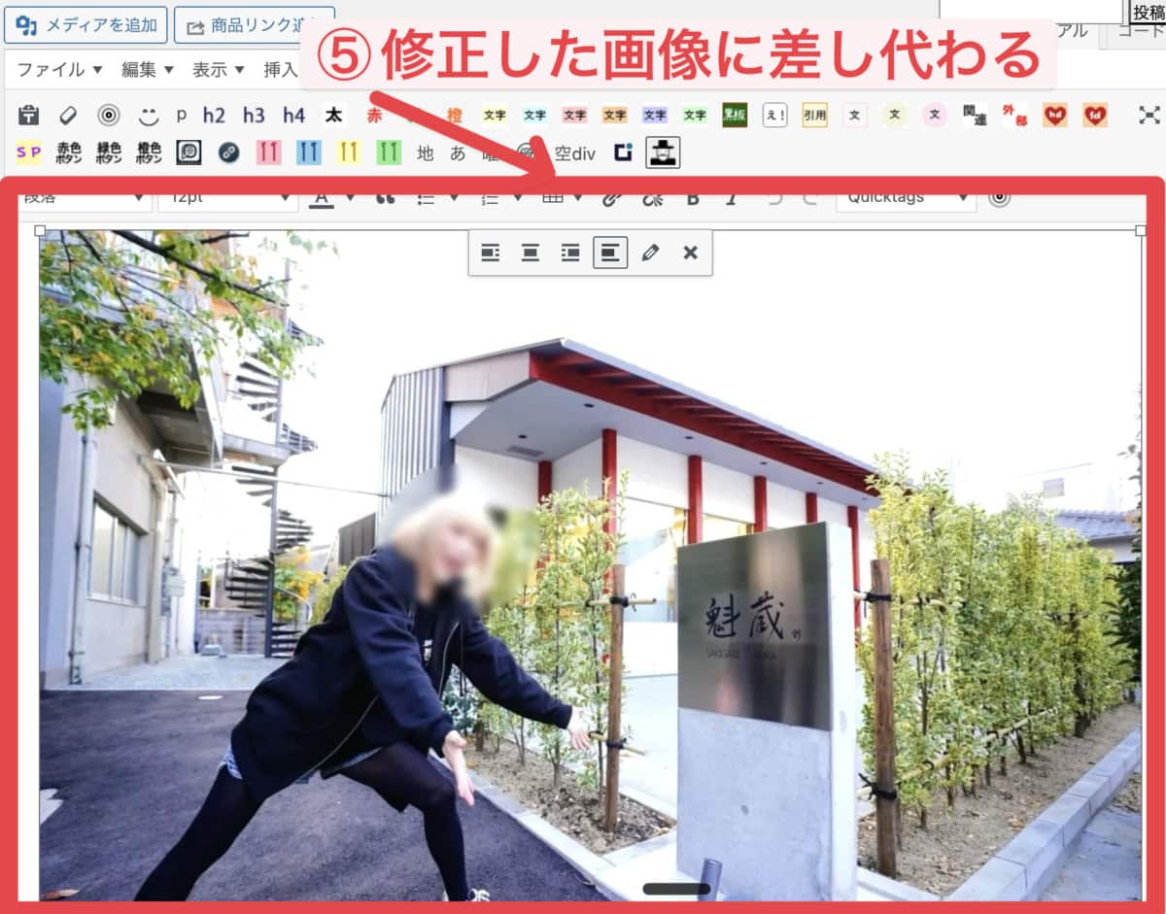
Task: Expand the 表示 dropdown menu
Action: click(218, 70)
